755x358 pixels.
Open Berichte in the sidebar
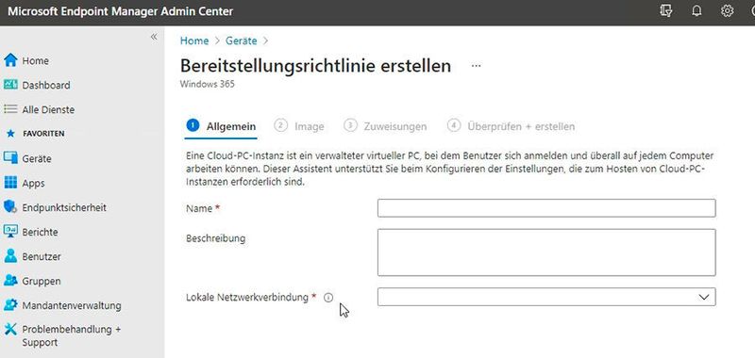(x=40, y=232)
